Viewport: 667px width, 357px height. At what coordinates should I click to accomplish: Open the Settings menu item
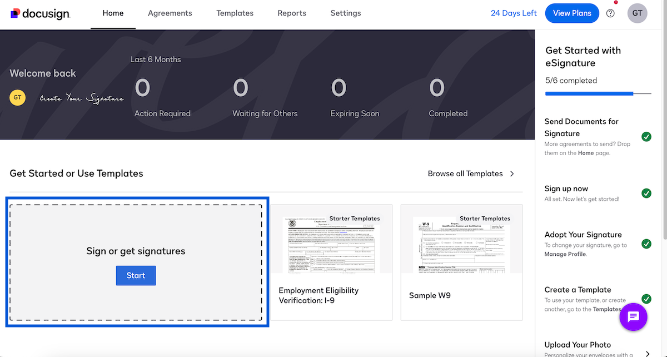point(345,13)
